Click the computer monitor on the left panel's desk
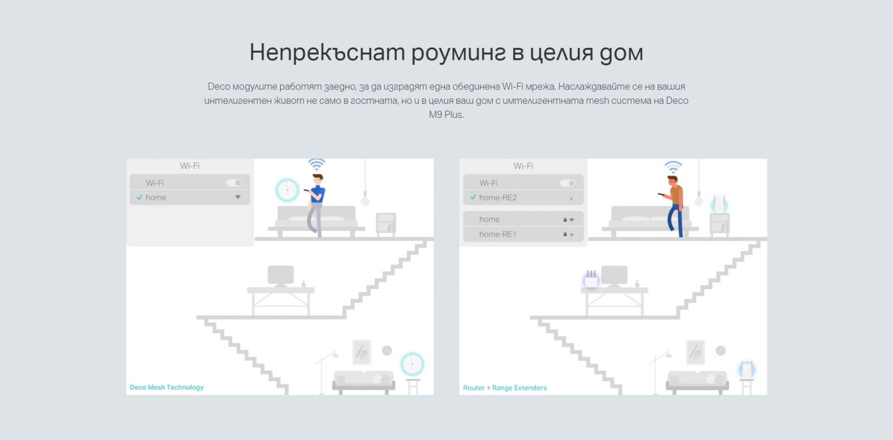 pyautogui.click(x=281, y=276)
